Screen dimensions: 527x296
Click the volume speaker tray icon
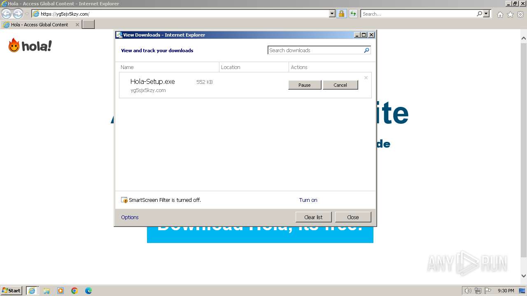[x=468, y=291]
